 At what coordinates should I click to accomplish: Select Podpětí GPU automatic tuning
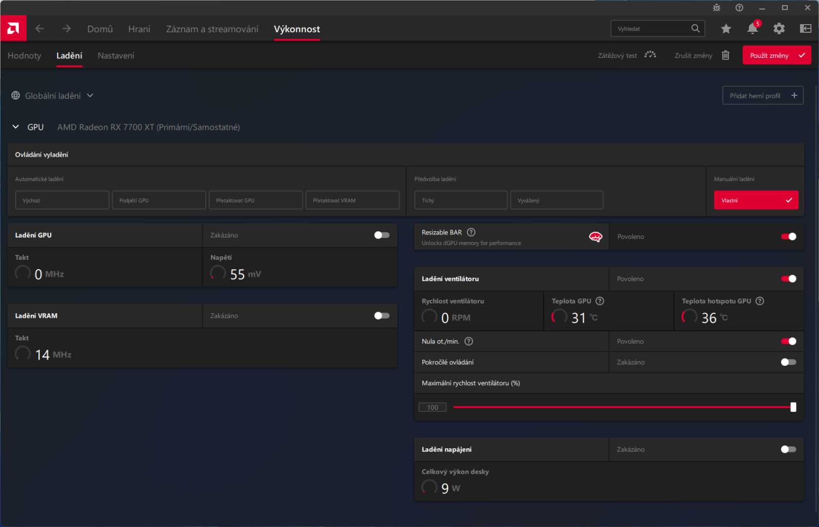(159, 200)
